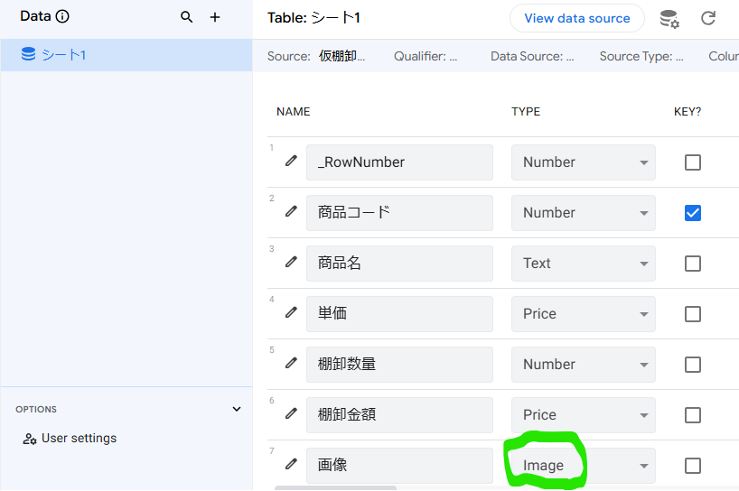Toggle key checkbox for 棚卸数量
This screenshot has width=739, height=491.
[x=692, y=365]
